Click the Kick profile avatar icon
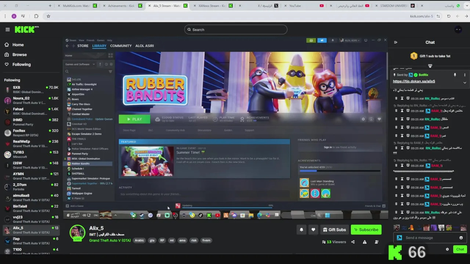Screen dimensions: 470x264 458,30
